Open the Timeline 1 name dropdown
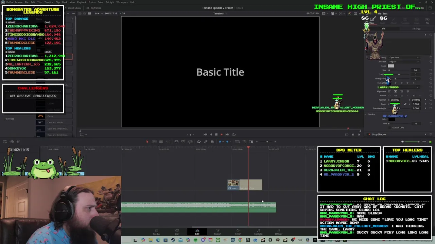 click(x=220, y=14)
